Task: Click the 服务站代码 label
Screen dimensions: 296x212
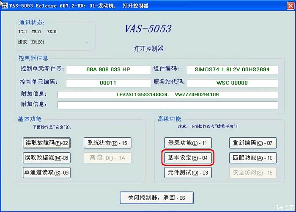Action: click(x=169, y=82)
